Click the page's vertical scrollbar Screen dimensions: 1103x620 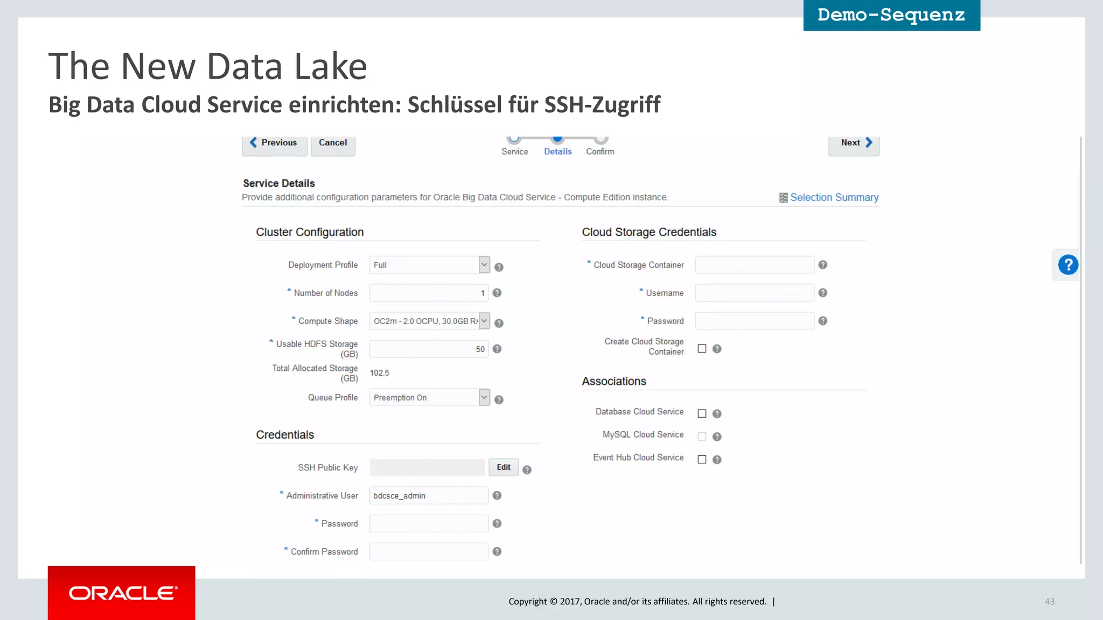coord(1080,350)
